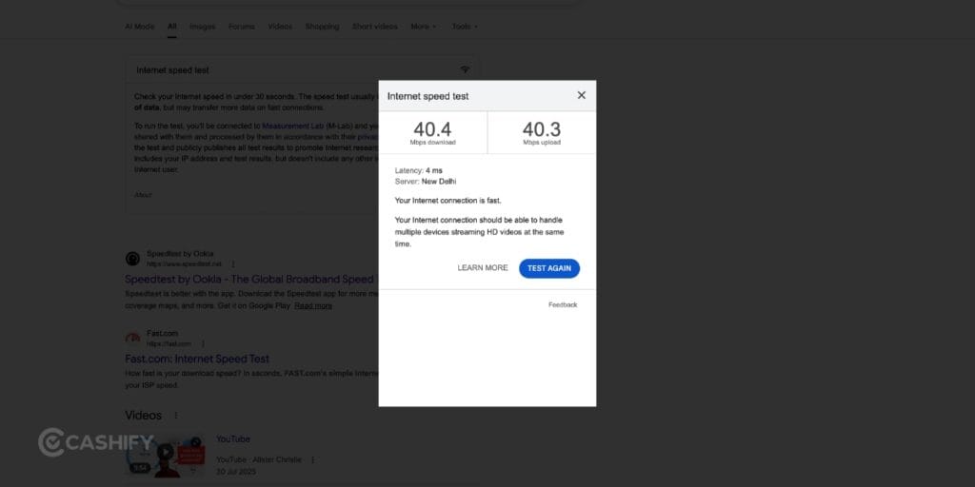
Task: Open options next to Alister Christie
Action: tap(312, 459)
